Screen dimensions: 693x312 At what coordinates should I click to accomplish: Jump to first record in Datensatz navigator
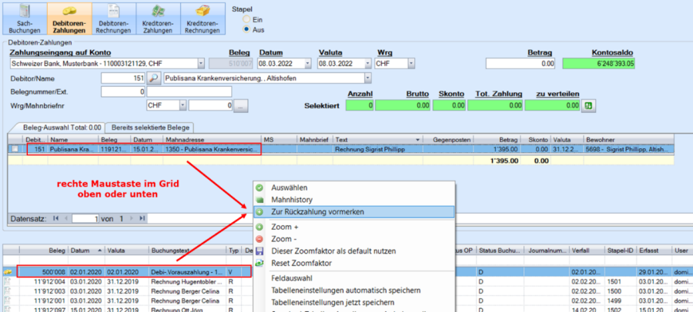(x=55, y=219)
